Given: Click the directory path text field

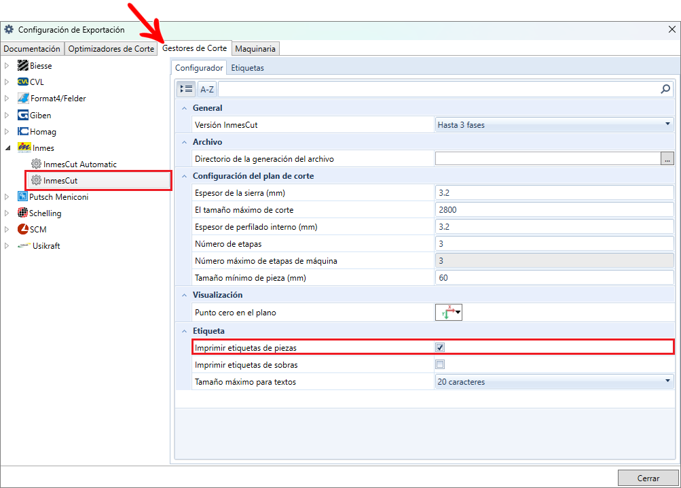Looking at the screenshot, I should point(548,159).
